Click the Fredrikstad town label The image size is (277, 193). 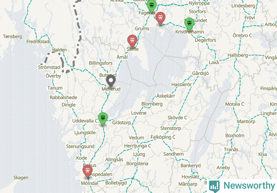[x=38, y=42]
